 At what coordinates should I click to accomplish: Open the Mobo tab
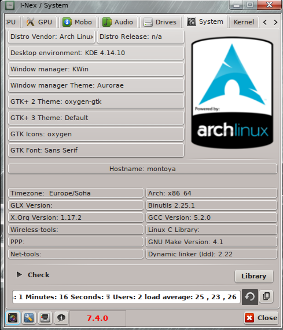[78, 22]
